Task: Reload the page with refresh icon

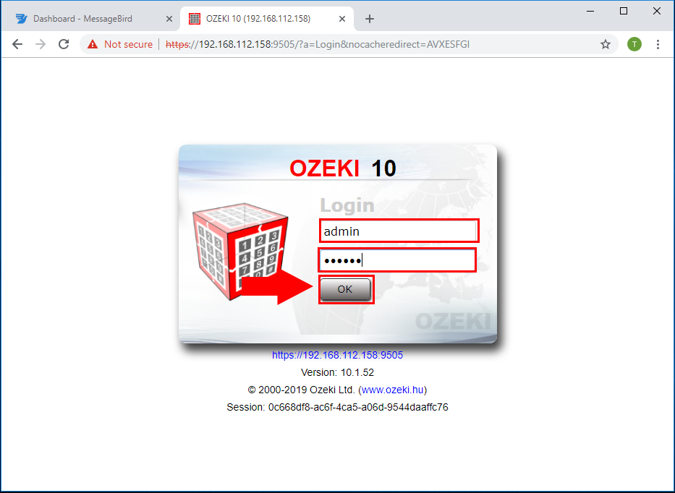Action: click(x=64, y=44)
